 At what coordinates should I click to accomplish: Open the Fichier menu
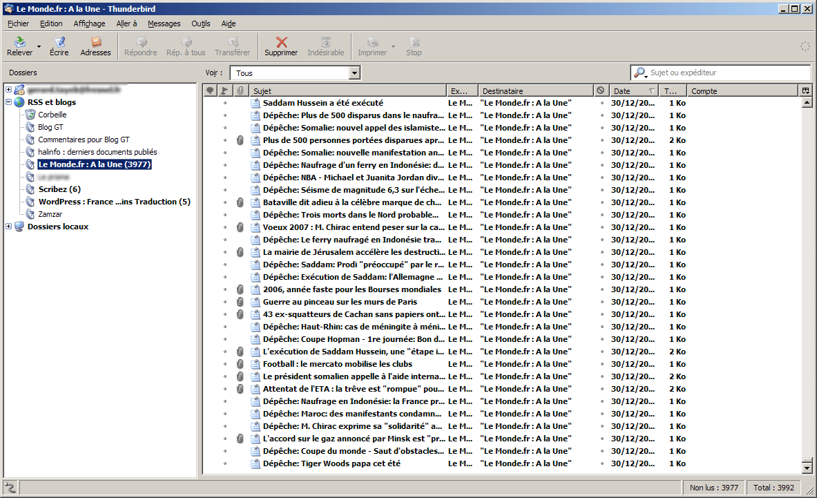pos(18,23)
